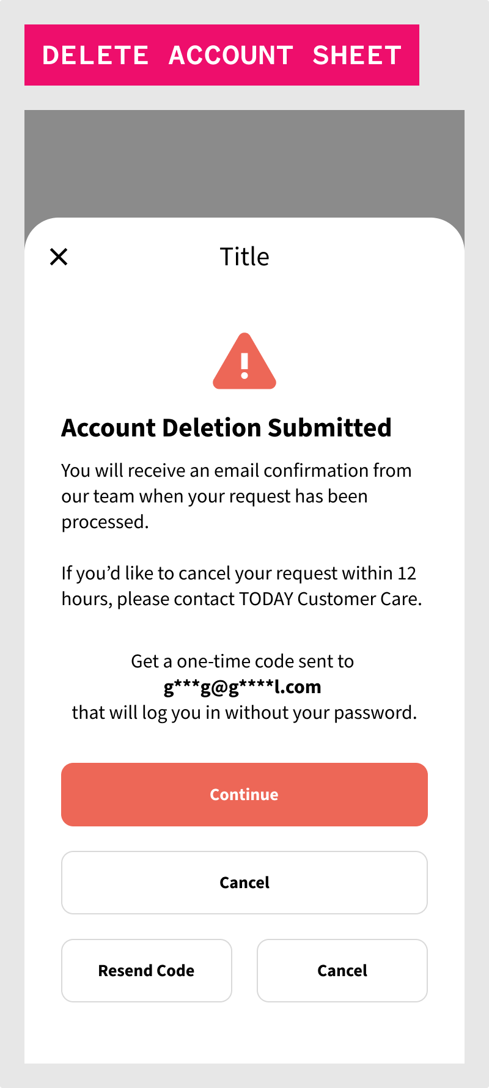The height and width of the screenshot is (1088, 489).
Task: Click the 'You will receive an email confirmation' line
Action: (x=236, y=471)
